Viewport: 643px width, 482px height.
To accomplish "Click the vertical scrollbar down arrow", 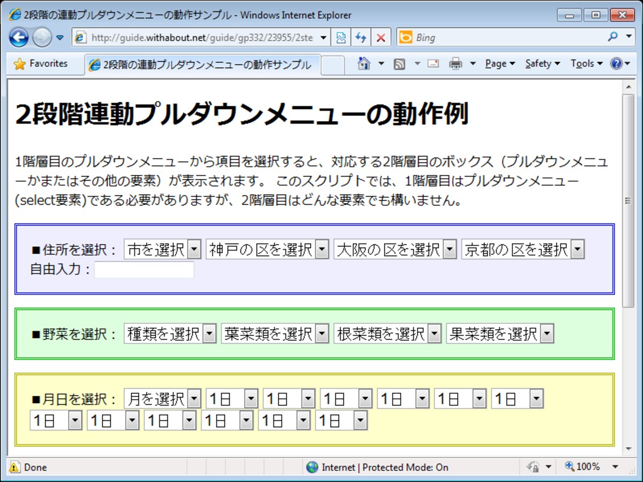I will click(627, 448).
